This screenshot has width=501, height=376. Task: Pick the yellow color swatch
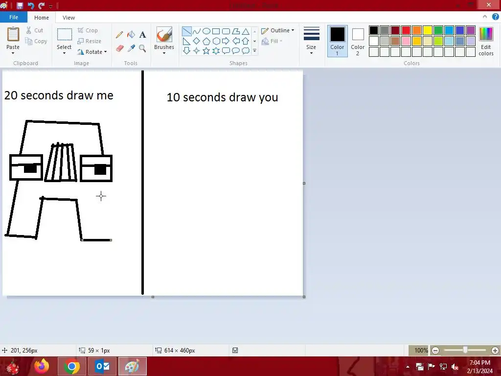[428, 30]
